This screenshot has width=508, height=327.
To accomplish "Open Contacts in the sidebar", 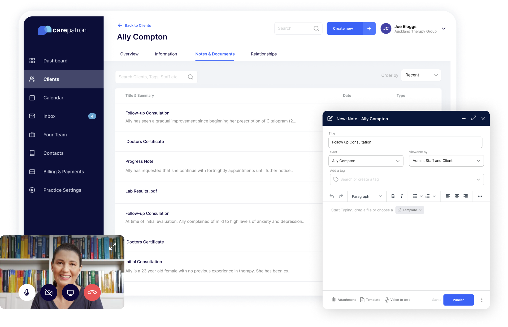I will (x=63, y=153).
